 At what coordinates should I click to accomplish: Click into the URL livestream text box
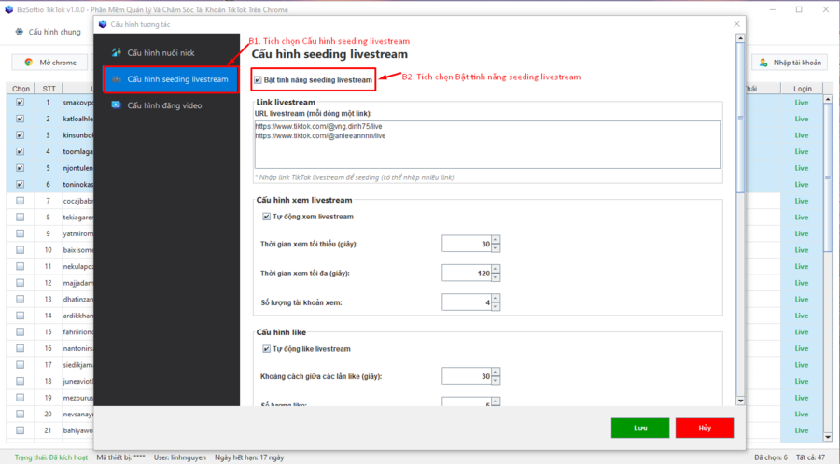point(485,143)
